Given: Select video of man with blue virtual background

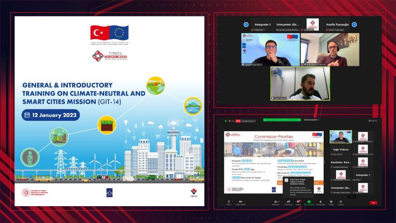Looking at the screenshot, I should click(270, 50).
